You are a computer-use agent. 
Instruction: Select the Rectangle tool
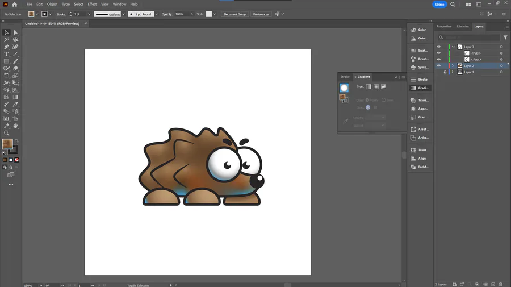tap(6, 61)
